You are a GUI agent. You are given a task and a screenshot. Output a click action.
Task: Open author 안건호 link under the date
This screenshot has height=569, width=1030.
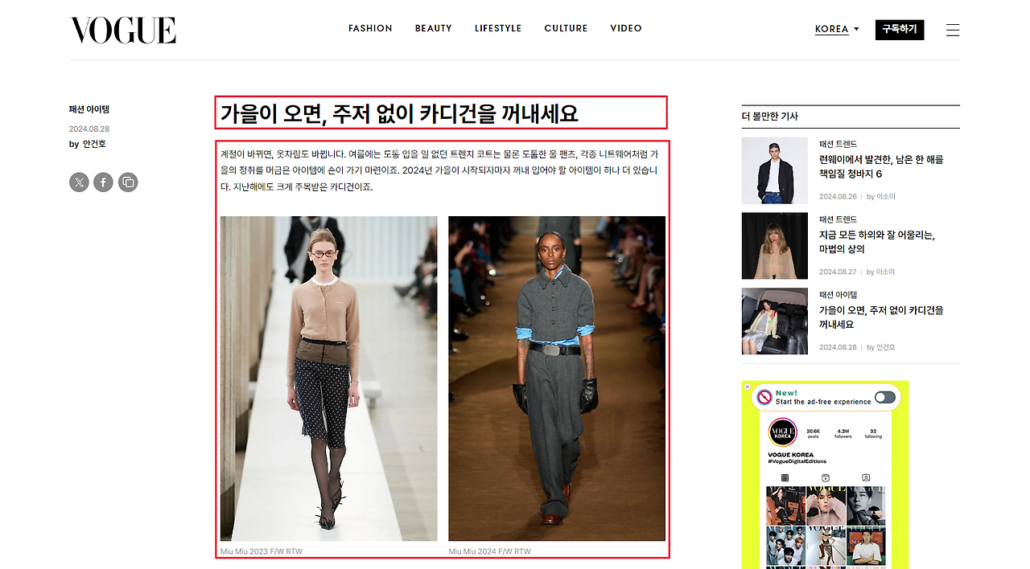tap(94, 144)
